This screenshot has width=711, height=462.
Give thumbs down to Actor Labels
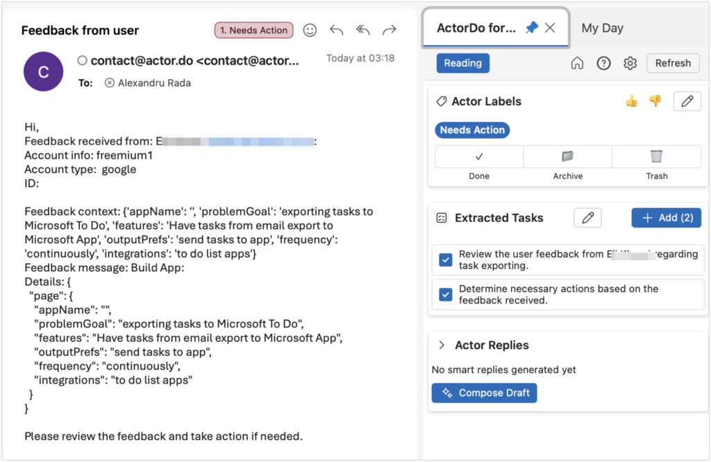click(x=655, y=101)
